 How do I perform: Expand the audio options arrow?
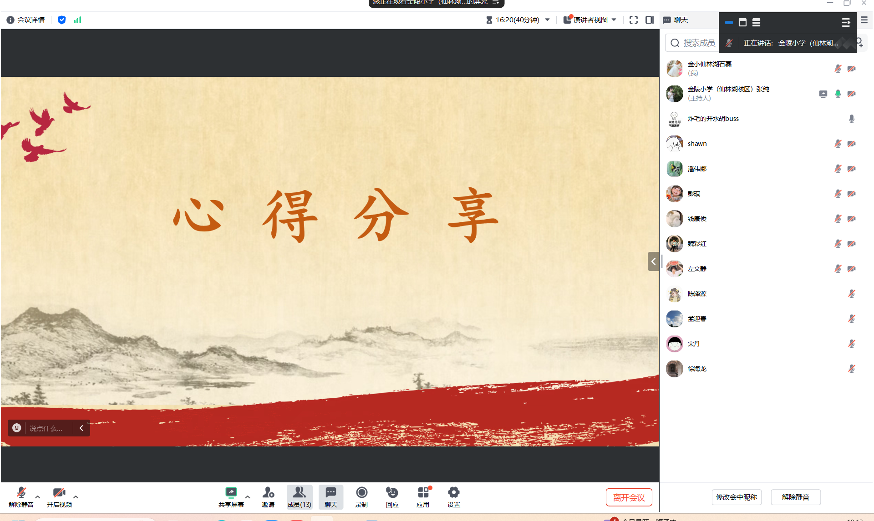[x=38, y=497]
